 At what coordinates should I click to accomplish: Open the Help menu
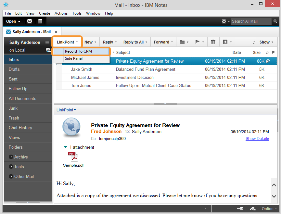(109, 13)
